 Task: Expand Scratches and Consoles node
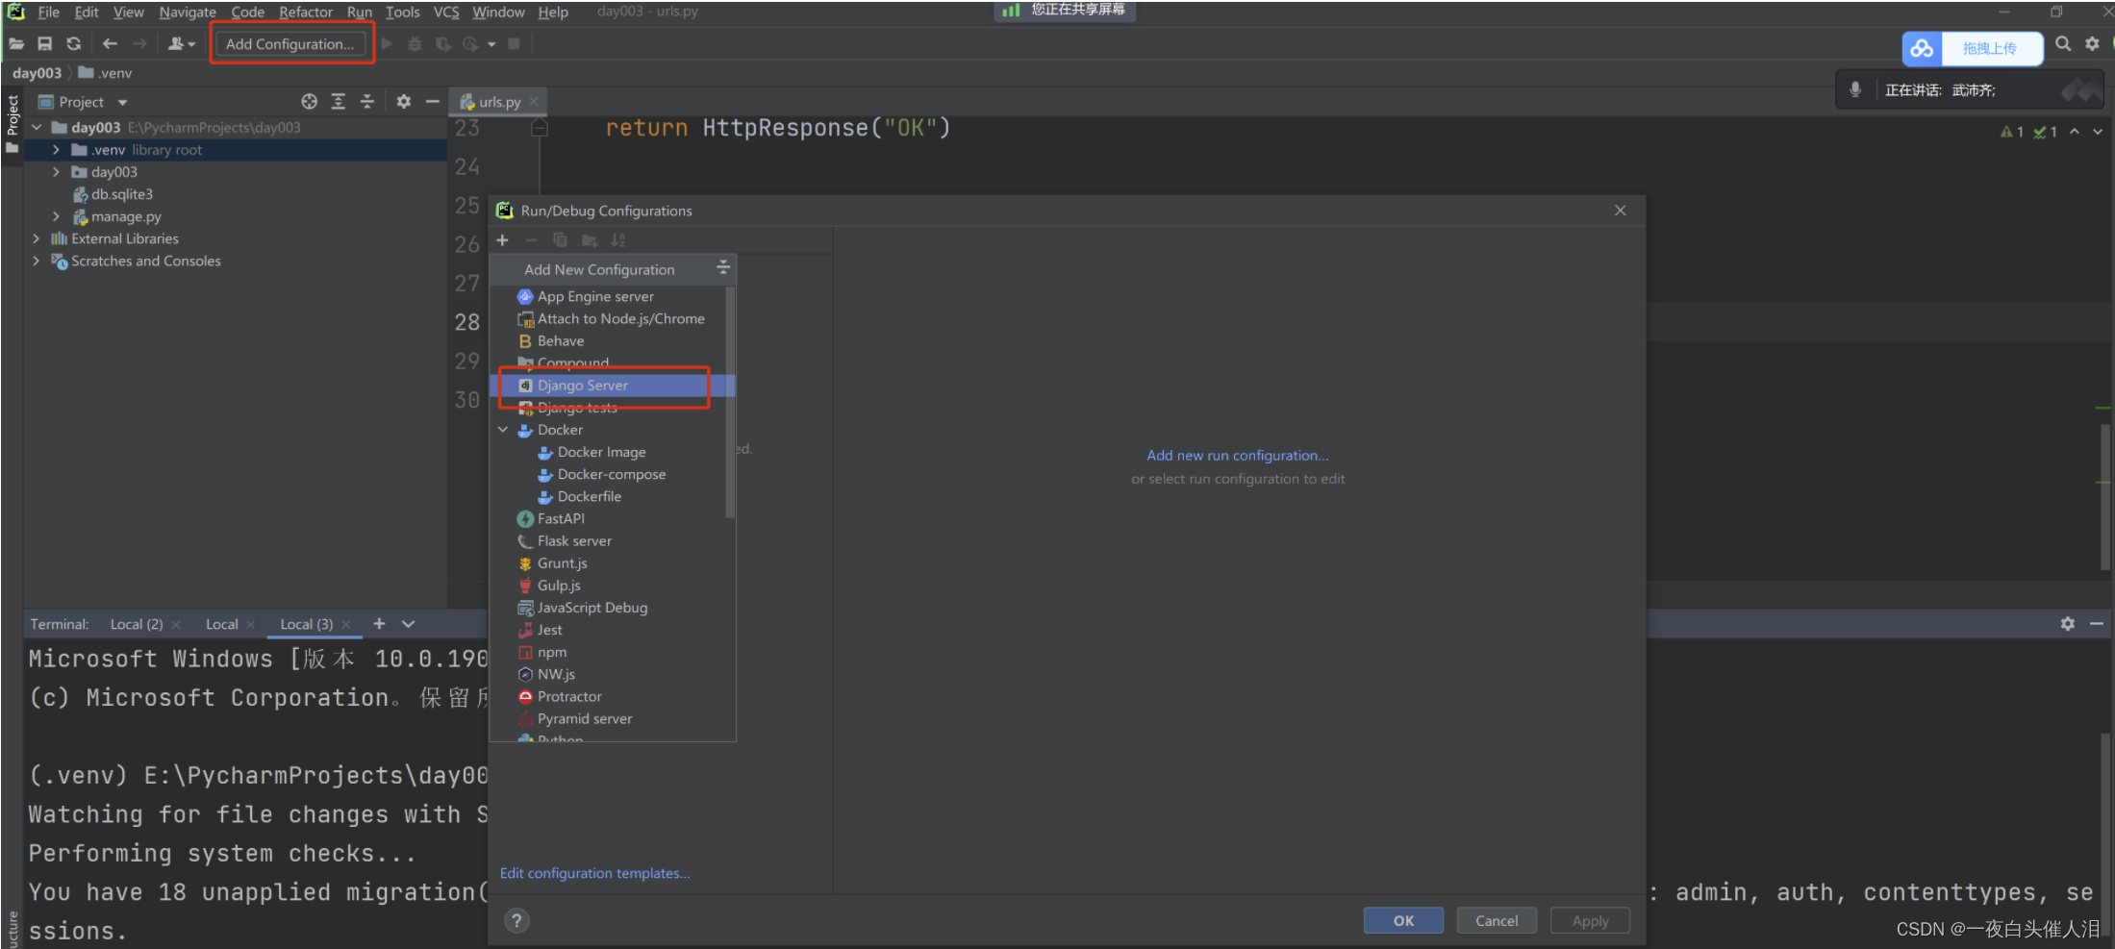click(x=37, y=261)
